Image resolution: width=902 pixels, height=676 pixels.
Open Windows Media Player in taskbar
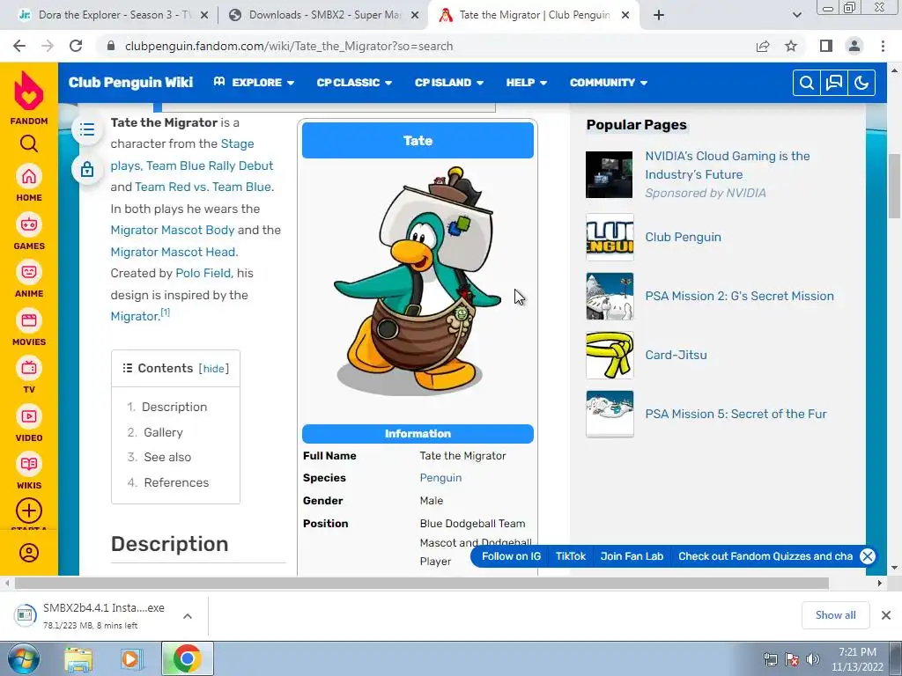pyautogui.click(x=130, y=659)
